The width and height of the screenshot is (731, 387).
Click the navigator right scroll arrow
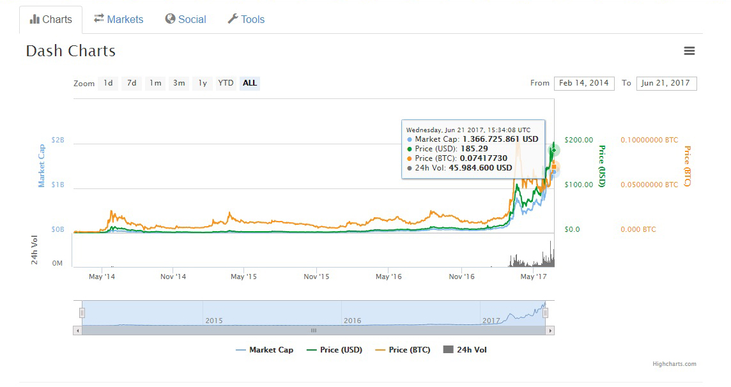click(550, 331)
